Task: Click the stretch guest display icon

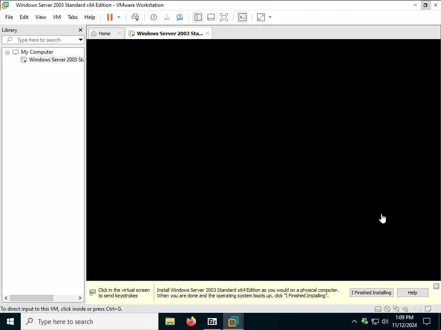Action: click(261, 17)
